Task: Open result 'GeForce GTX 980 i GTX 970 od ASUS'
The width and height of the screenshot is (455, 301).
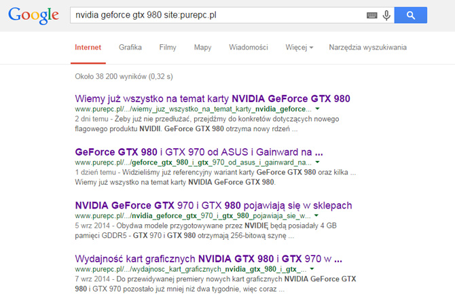Action: (x=199, y=152)
